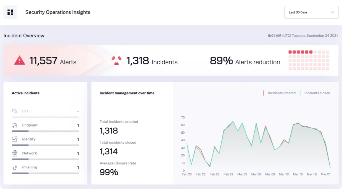Click the dashboard logo icon
The image size is (342, 189).
10,12
